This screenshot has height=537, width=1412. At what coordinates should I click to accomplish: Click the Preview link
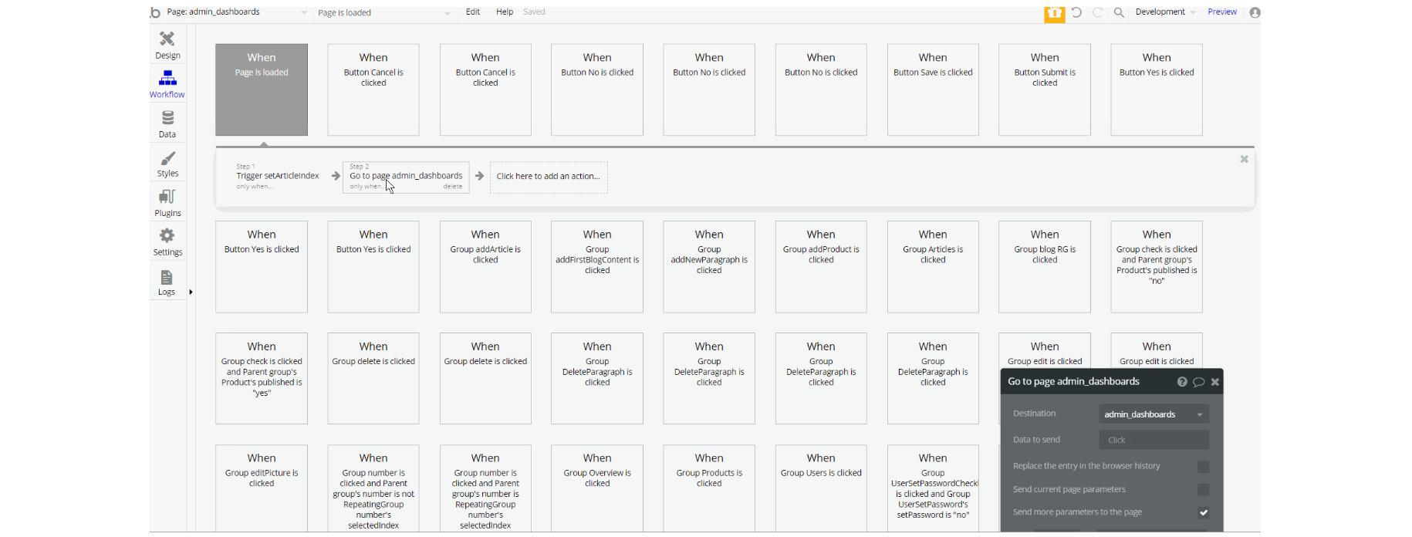pyautogui.click(x=1222, y=12)
